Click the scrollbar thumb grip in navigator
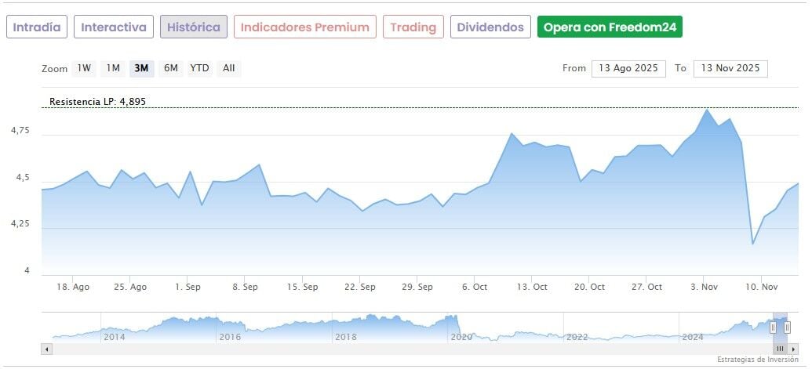This screenshot has width=812, height=369. click(x=780, y=349)
